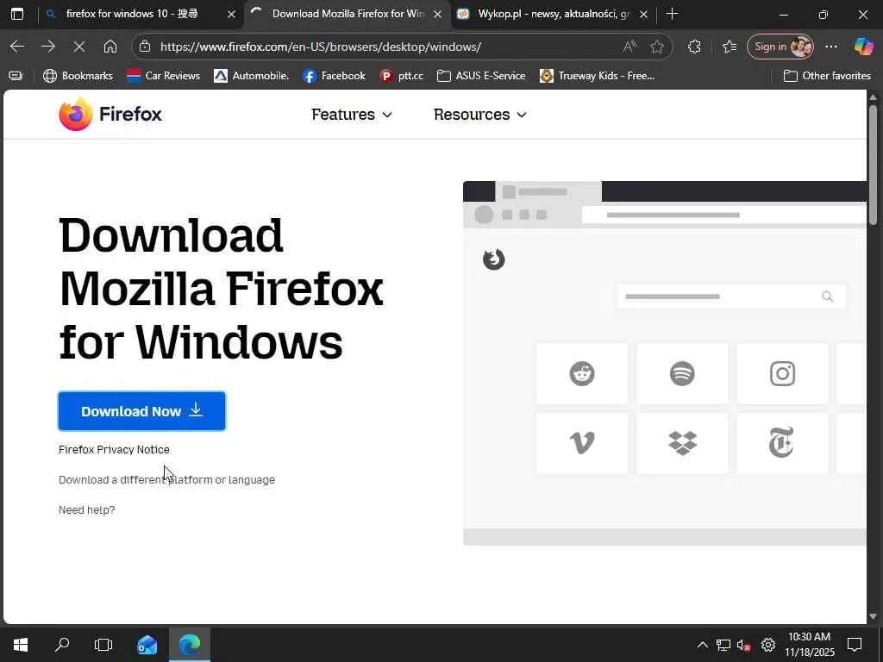Screen dimensions: 883x662
Task: Click the Spotify tile in browser illustration
Action: 682,373
